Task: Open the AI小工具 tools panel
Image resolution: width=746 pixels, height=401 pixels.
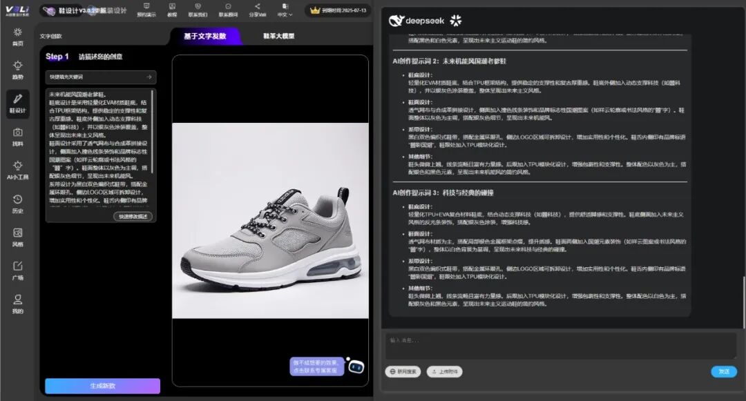Action: coord(18,170)
